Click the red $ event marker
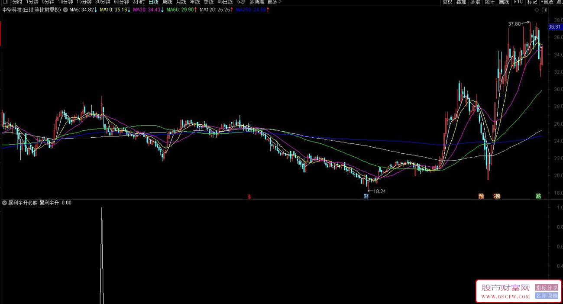This screenshot has height=304, width=563. (x=249, y=197)
